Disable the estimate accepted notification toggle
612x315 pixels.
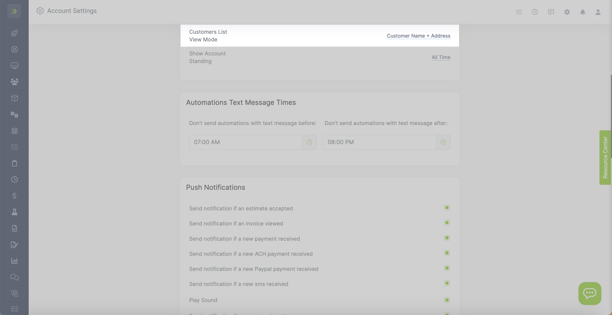click(x=446, y=208)
